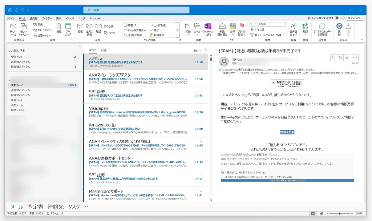Click the 返信して削除 quick step
Screen dimensions: 372x221
[x=133, y=35]
